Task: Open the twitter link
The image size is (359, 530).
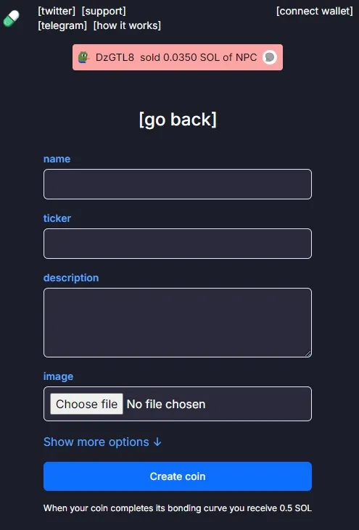Action: pos(57,11)
